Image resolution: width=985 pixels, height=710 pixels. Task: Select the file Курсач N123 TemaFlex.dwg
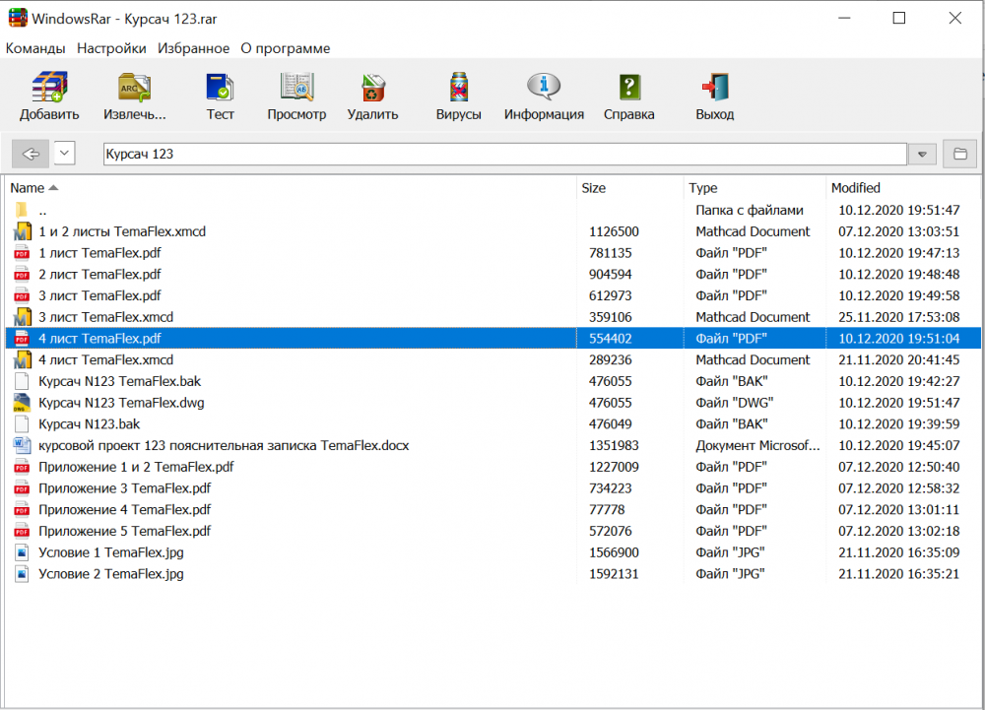pyautogui.click(x=121, y=403)
